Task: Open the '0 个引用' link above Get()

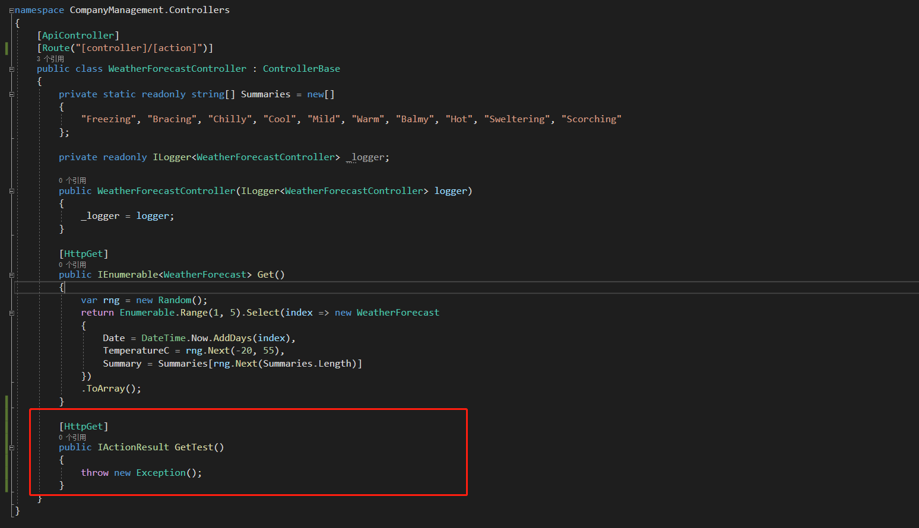Action: point(72,265)
